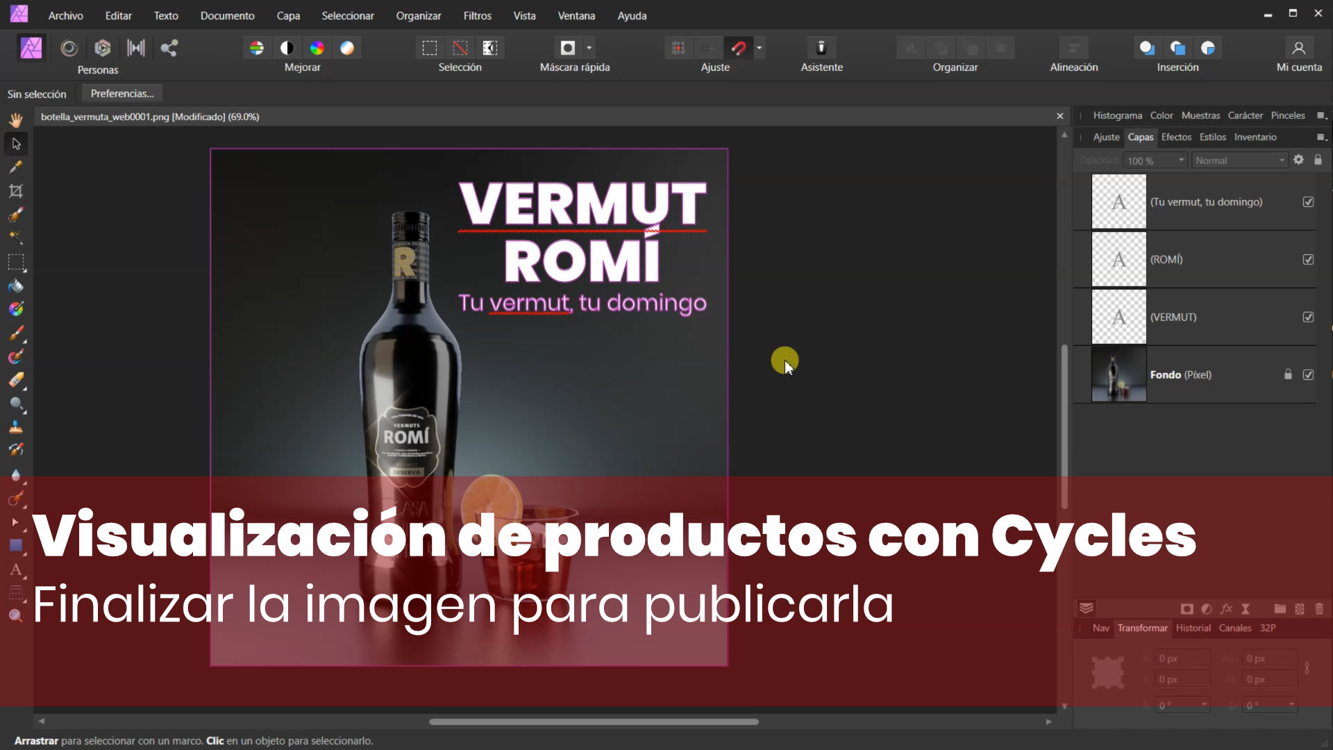
Task: Apply Auto Levels enhancement
Action: (x=257, y=48)
